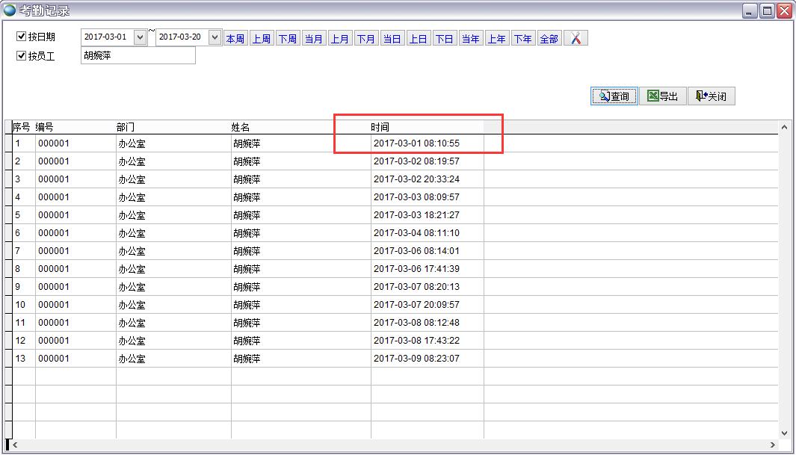
Task: Choose the 上月 date shortcut
Action: (339, 39)
